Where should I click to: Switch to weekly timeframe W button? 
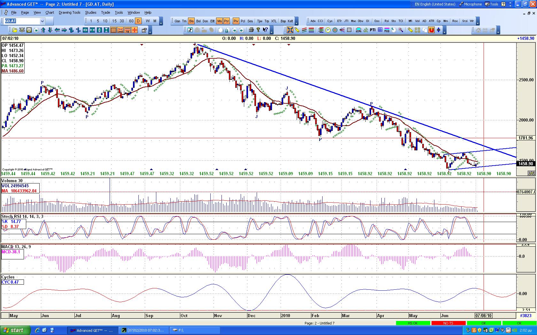pos(148,21)
